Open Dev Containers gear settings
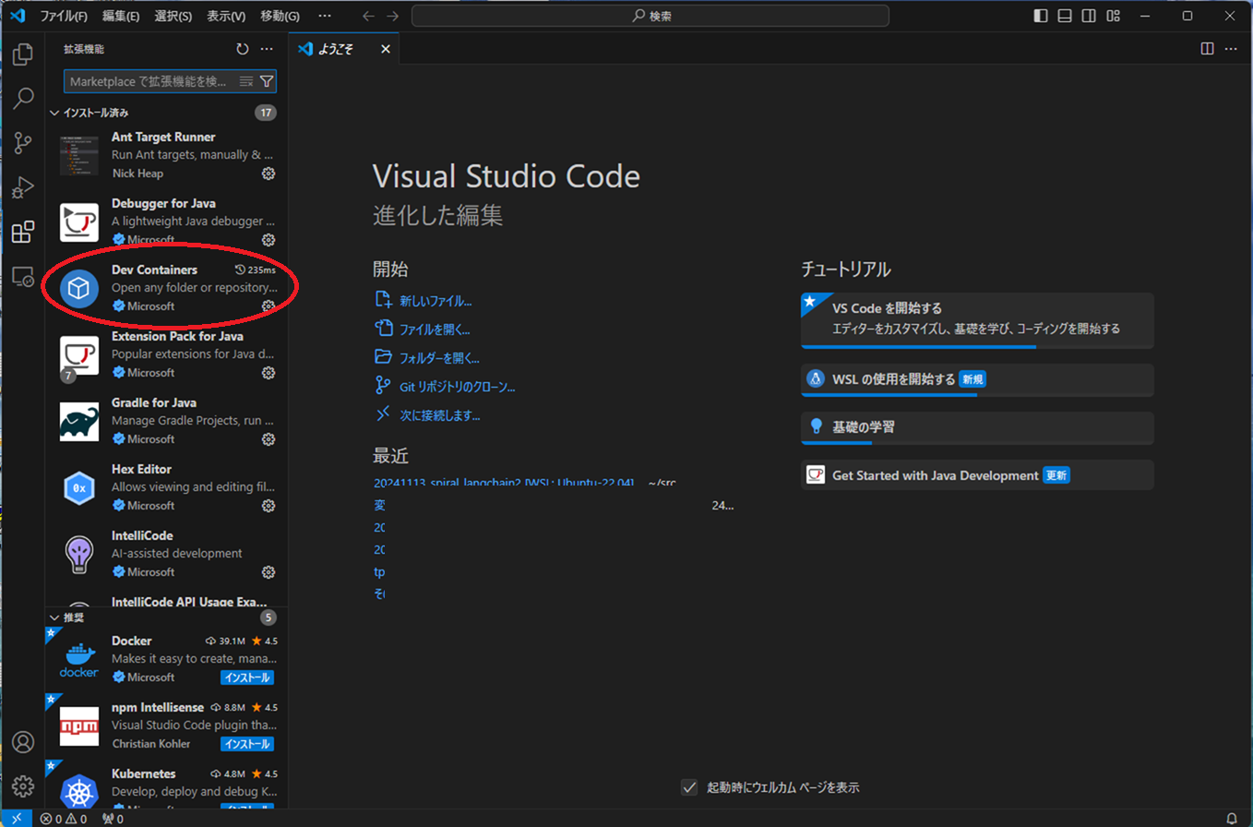 pos(268,306)
